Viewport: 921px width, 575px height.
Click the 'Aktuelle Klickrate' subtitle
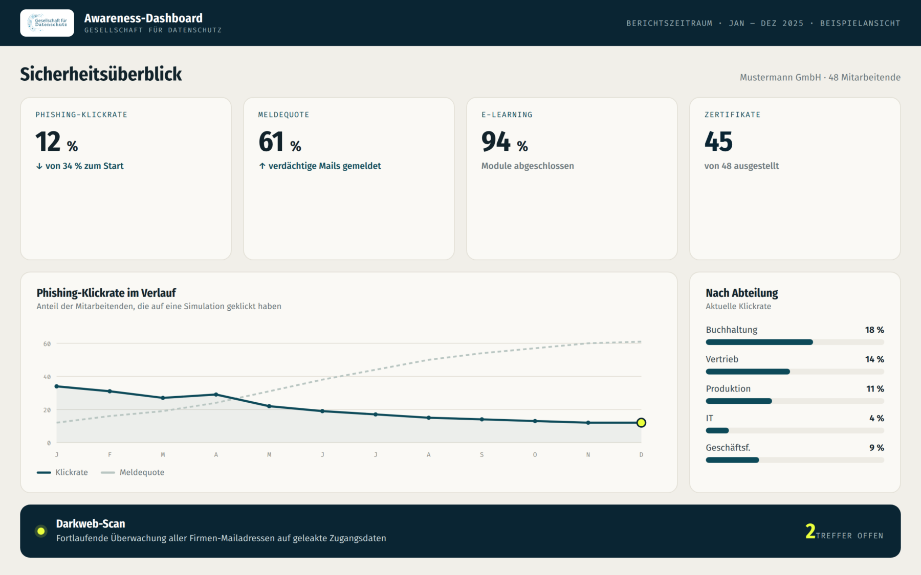(x=738, y=306)
